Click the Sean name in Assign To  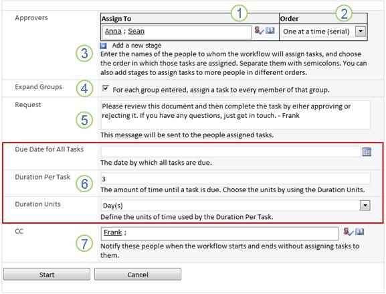(x=136, y=31)
